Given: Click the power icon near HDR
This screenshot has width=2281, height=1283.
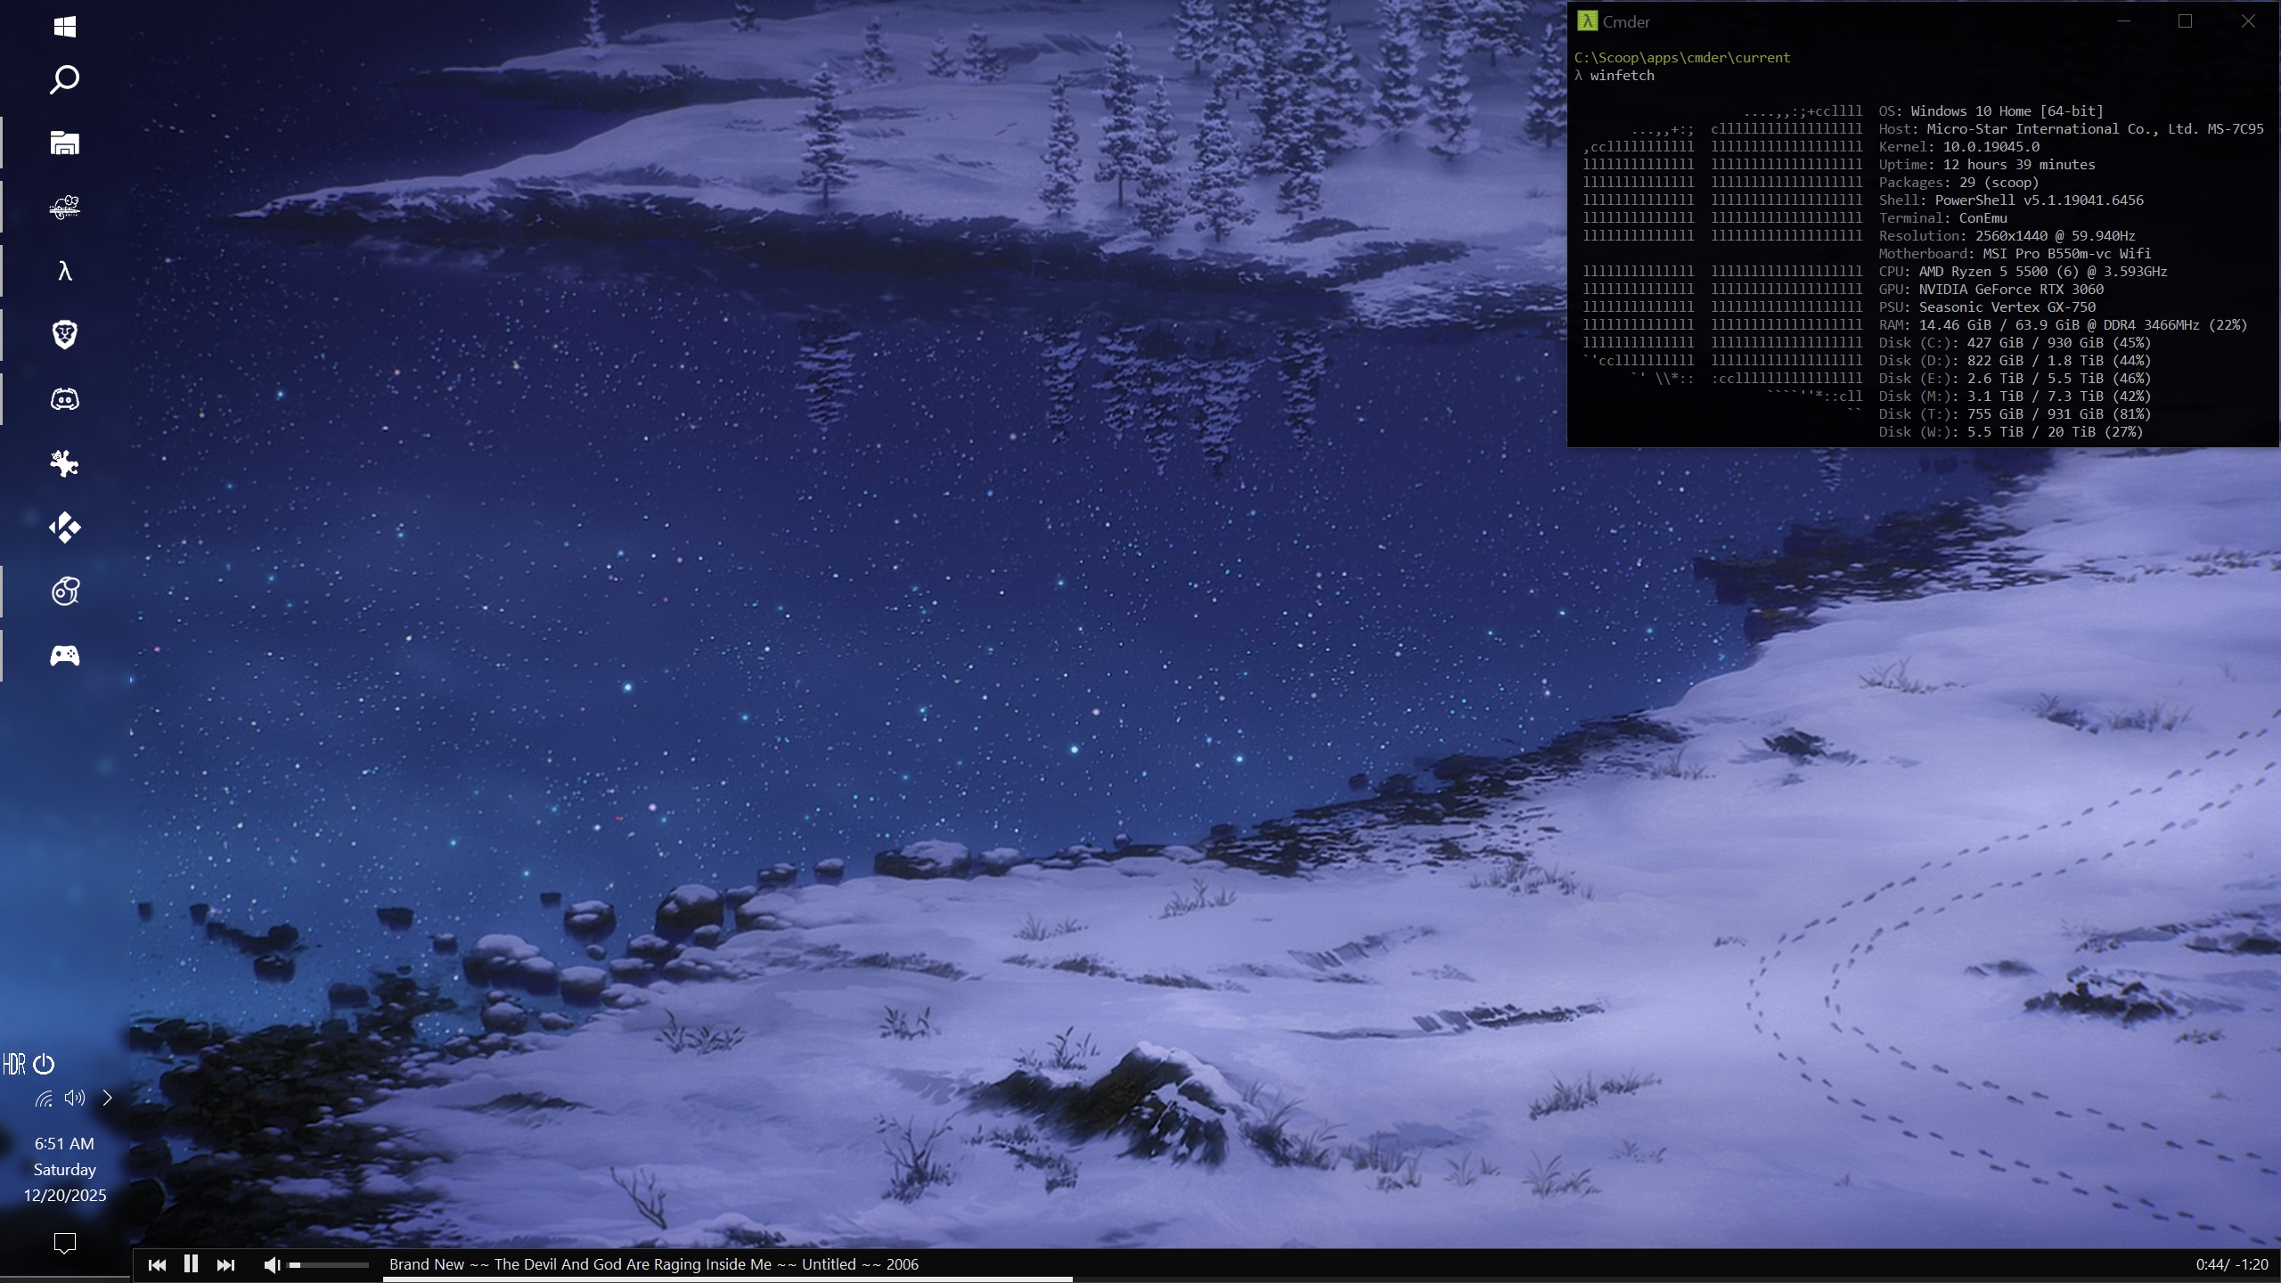Looking at the screenshot, I should [44, 1064].
